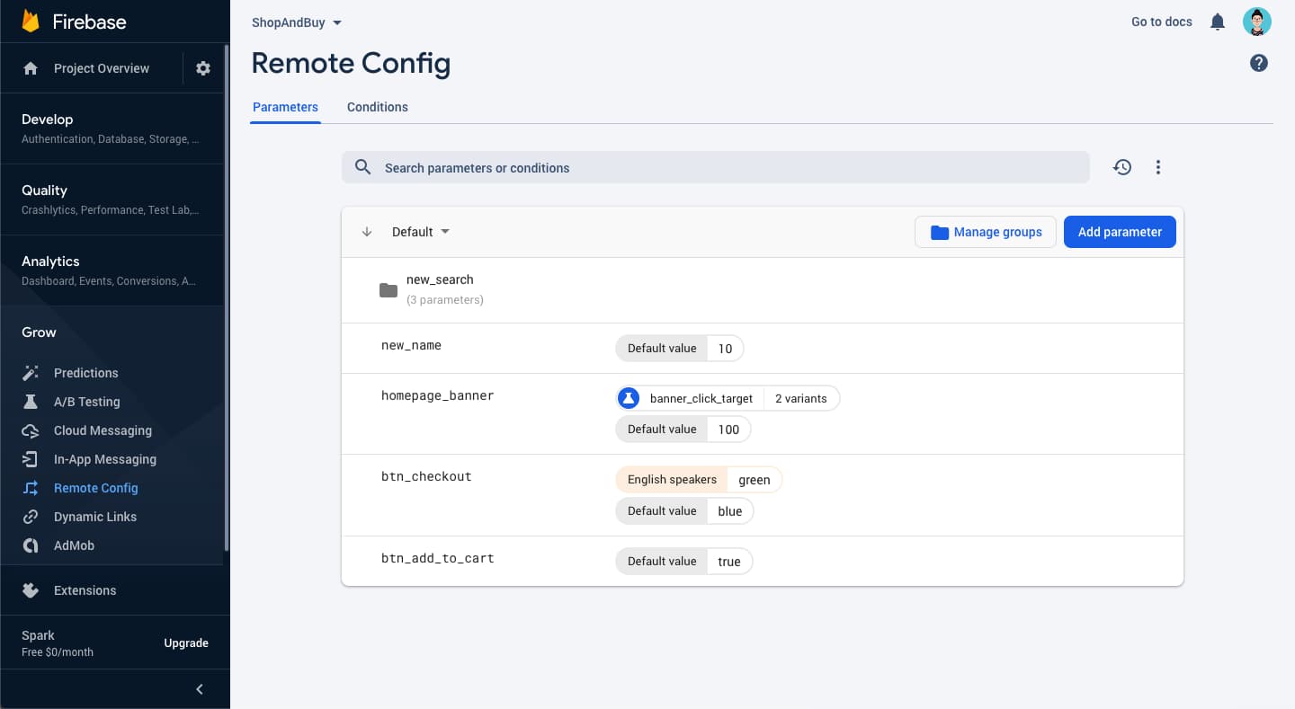Click the Manage groups button
Viewport: 1295px width, 709px height.
(986, 232)
